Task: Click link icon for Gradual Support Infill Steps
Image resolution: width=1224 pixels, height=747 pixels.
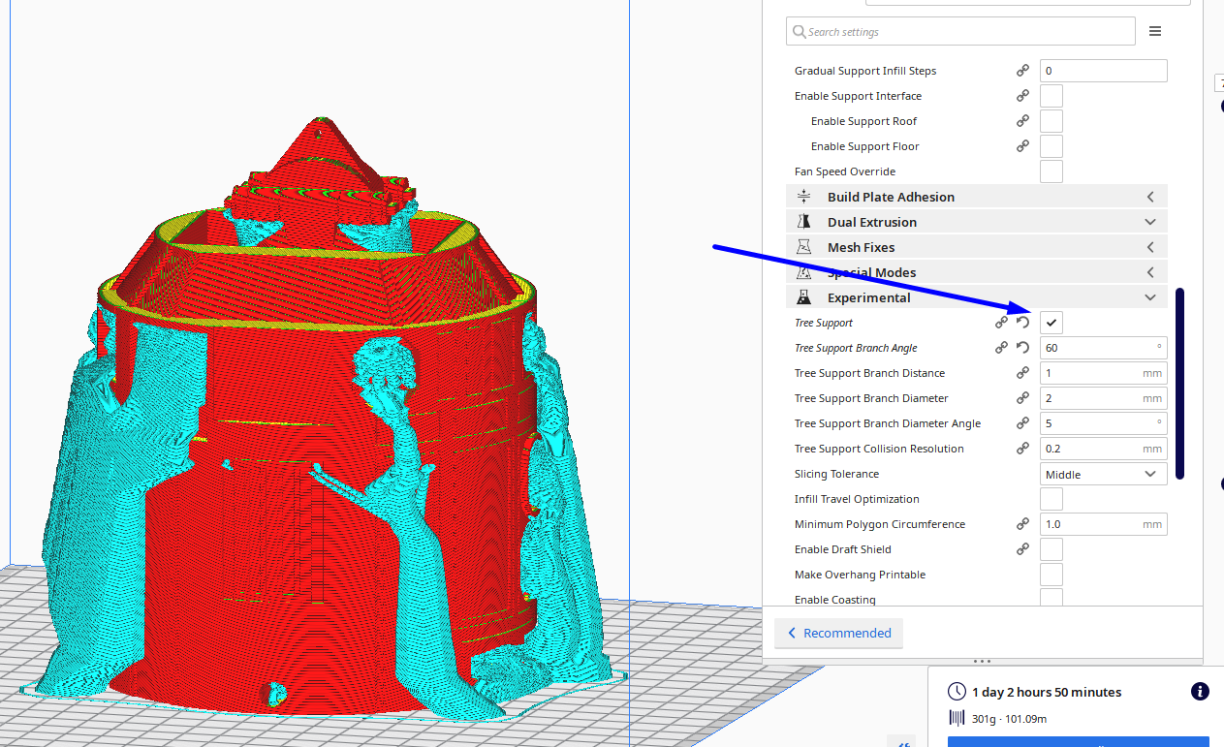Action: click(1022, 71)
